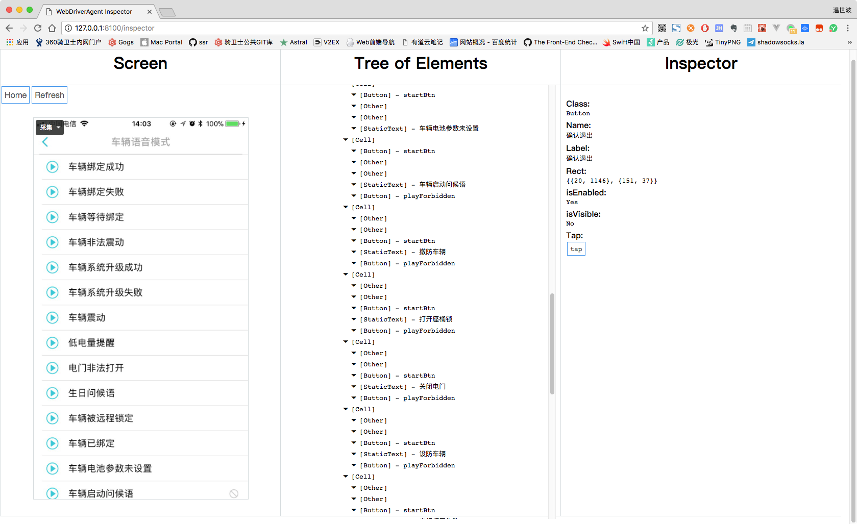Click the element tree scrollbar thumb

pyautogui.click(x=552, y=343)
